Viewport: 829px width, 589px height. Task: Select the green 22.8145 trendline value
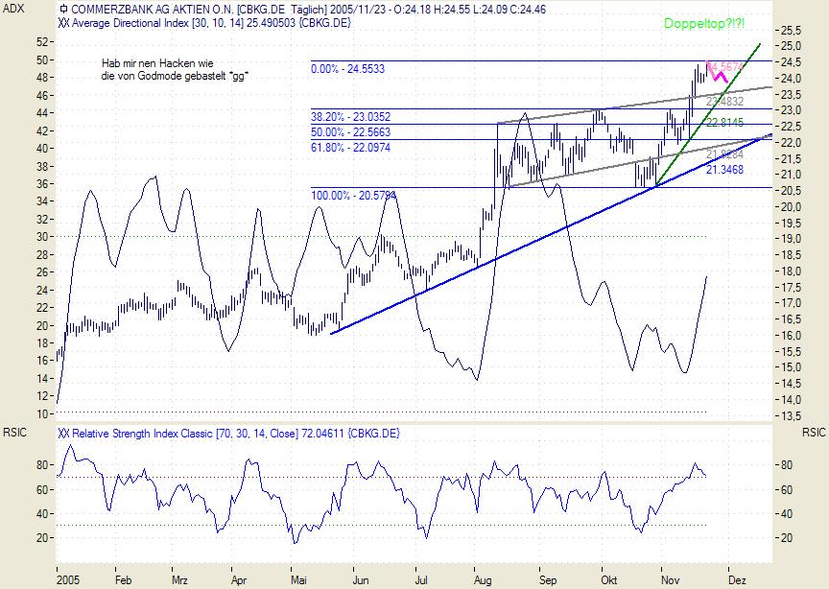pyautogui.click(x=724, y=123)
